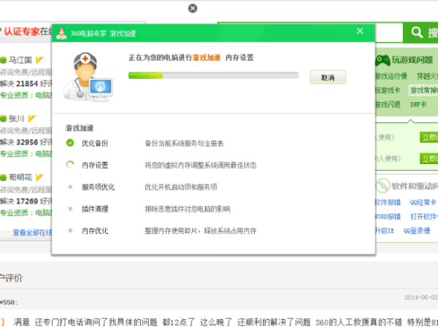Click the orange 游戏加速 highlighted text

coord(207,56)
